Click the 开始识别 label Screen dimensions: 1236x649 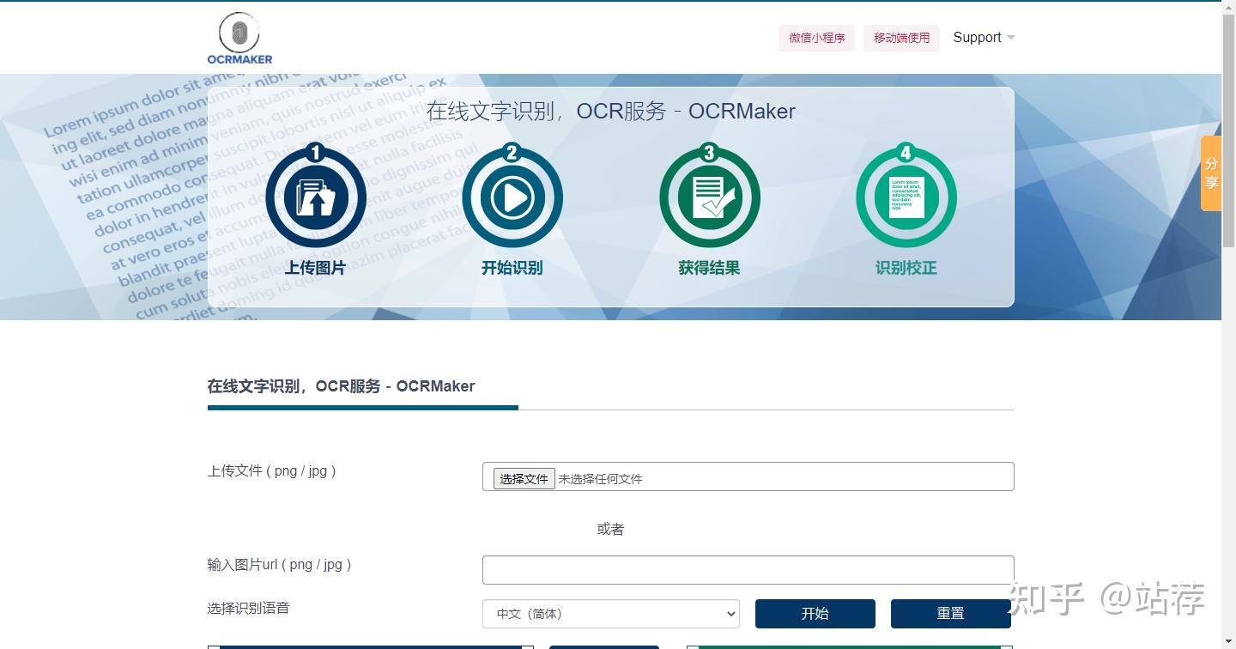coord(512,268)
